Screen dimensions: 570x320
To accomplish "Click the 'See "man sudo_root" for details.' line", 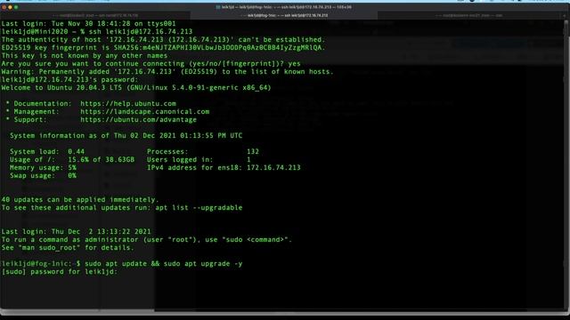I will [68, 247].
